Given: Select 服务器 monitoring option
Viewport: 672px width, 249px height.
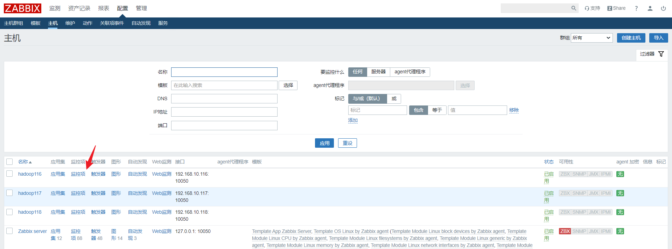Looking at the screenshot, I should click(x=378, y=72).
